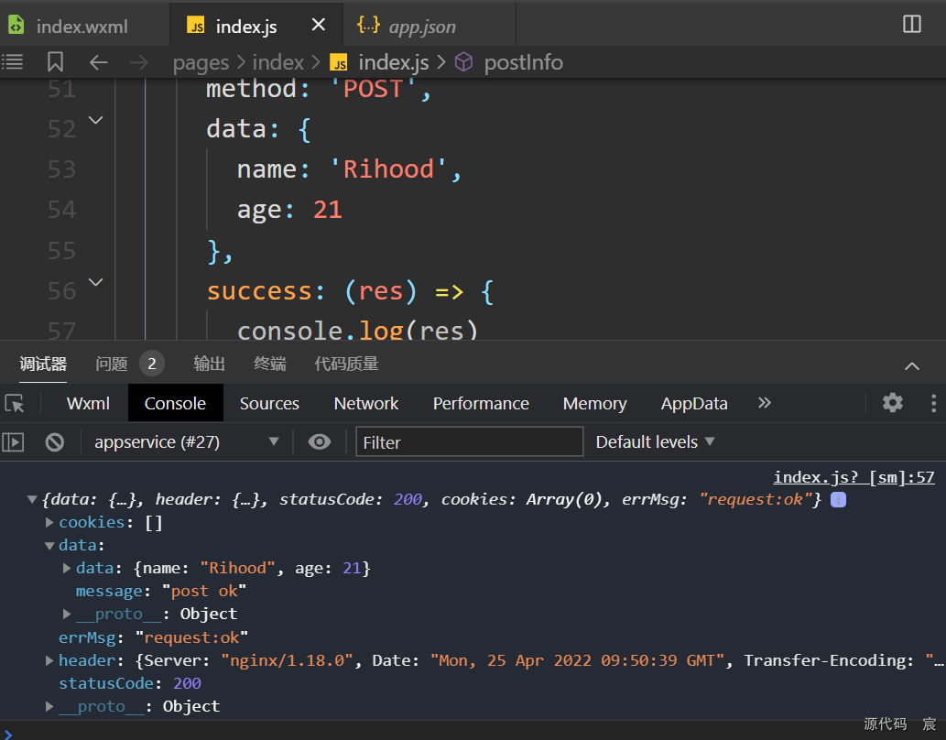Open the app.json editor tab
Viewport: 946px width, 740px height.
[422, 27]
